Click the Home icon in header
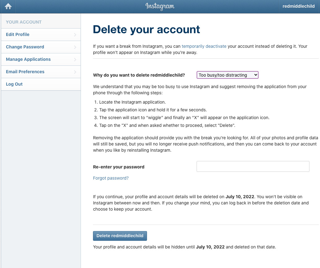The width and height of the screenshot is (320, 268). 8,7
